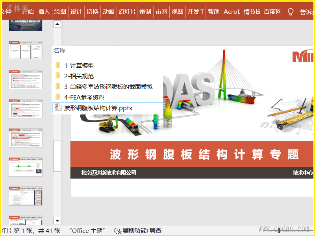Select the thumbnail with three document pages
Viewport: 315px width, 236px height.
[x=26, y=51]
